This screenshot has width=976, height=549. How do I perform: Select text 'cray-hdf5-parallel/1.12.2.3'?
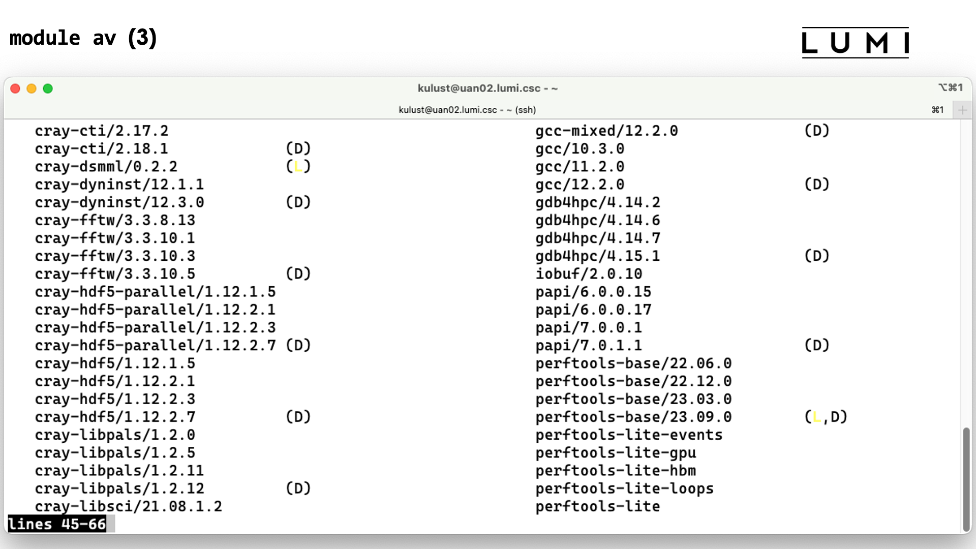[x=155, y=328]
